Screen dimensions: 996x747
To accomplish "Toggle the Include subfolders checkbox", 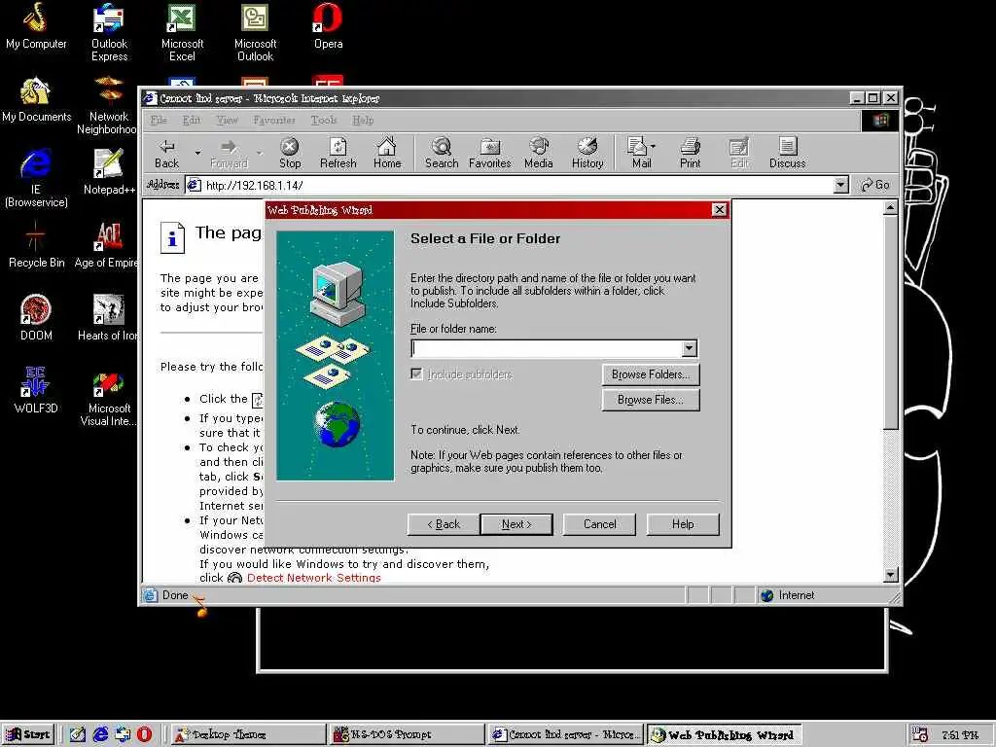I will (x=416, y=374).
